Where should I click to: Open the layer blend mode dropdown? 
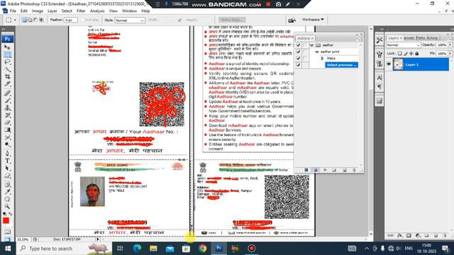pos(403,45)
